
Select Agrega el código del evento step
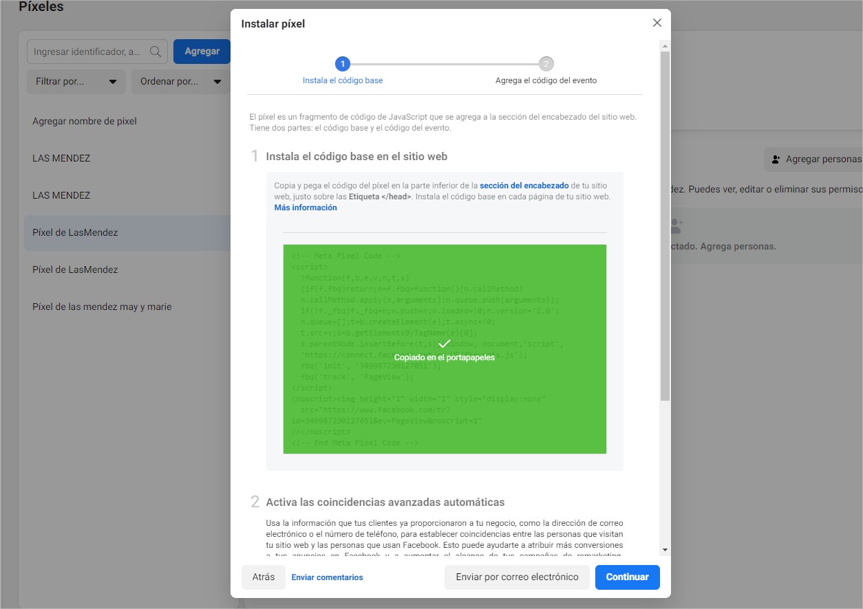[x=546, y=80]
